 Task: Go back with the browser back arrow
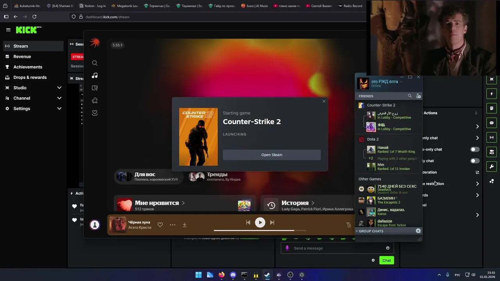tap(16, 17)
